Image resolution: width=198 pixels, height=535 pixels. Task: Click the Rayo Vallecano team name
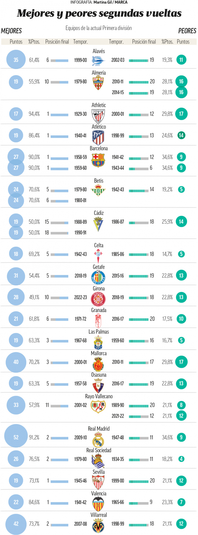point(99,396)
